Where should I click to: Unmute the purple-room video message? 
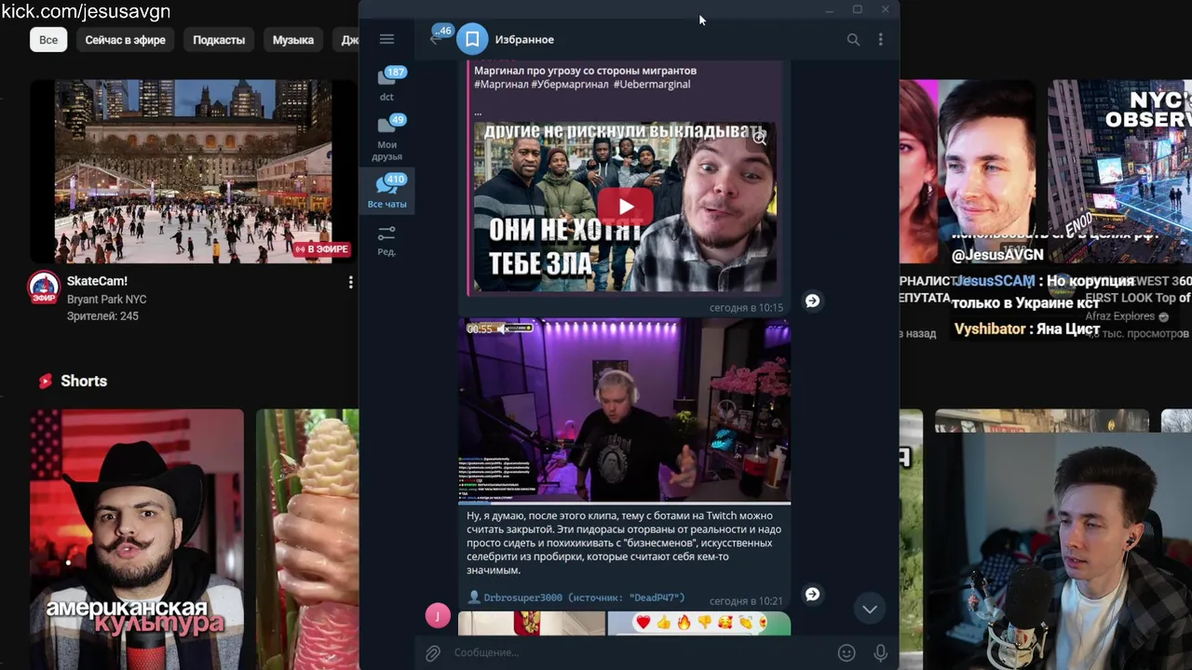pos(501,328)
